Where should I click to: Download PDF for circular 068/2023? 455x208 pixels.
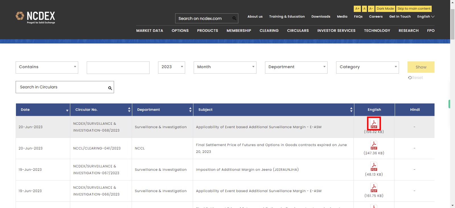pos(374,124)
